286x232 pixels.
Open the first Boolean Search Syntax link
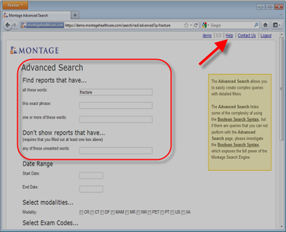point(238,119)
